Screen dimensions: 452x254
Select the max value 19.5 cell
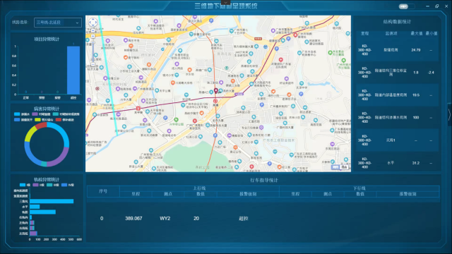(x=416, y=95)
